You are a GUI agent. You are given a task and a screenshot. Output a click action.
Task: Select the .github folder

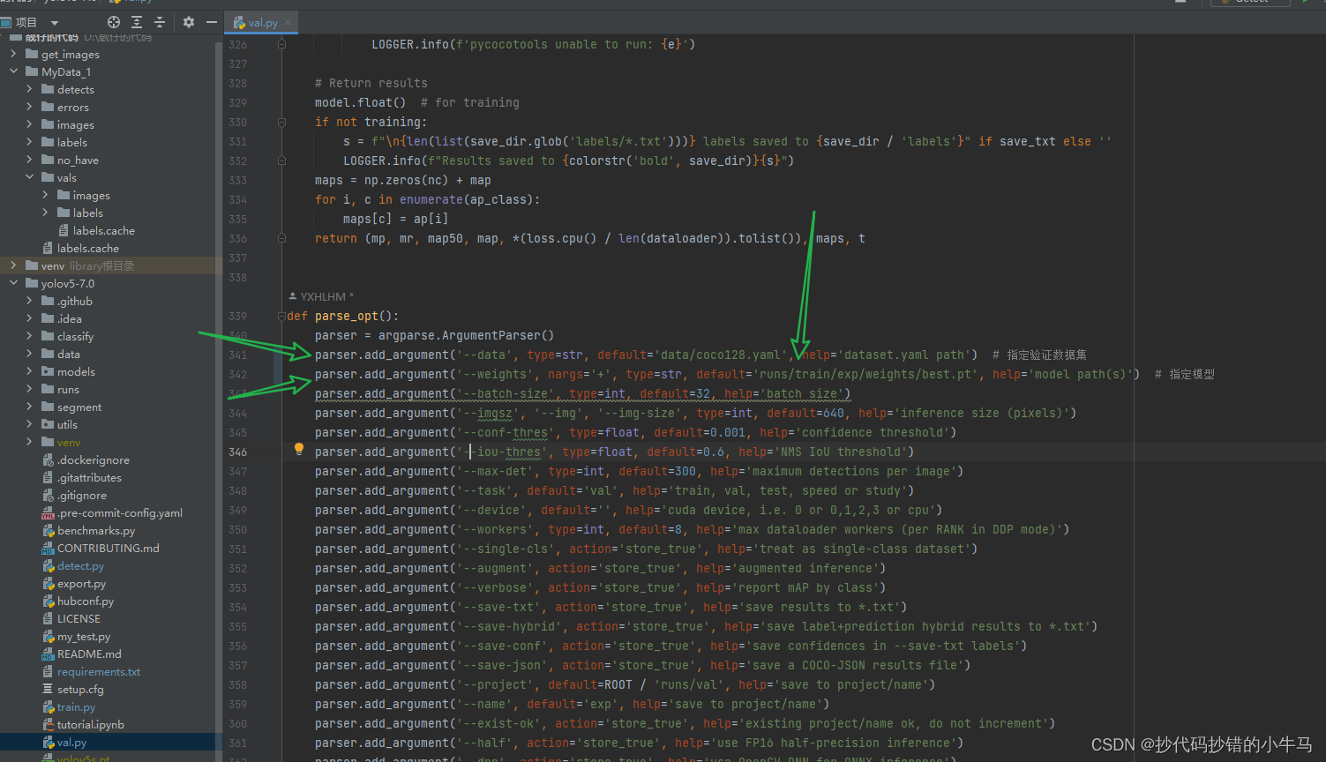pos(74,301)
